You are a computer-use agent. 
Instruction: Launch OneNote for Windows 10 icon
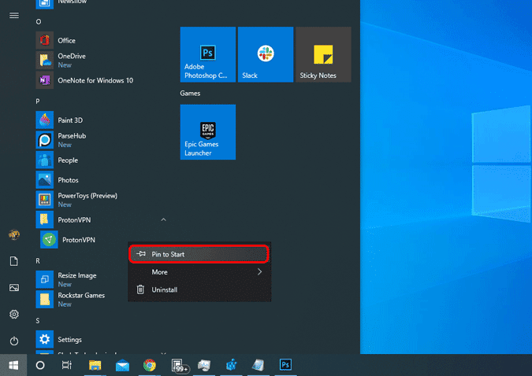coord(44,80)
